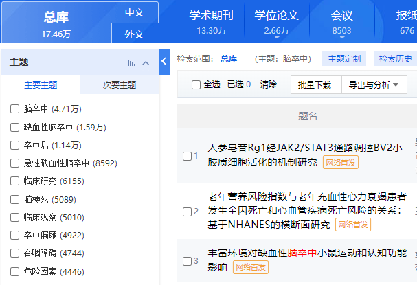This screenshot has height=285, width=417.
Task: Expand the 会议 sub-arrow
Action: tap(342, 37)
